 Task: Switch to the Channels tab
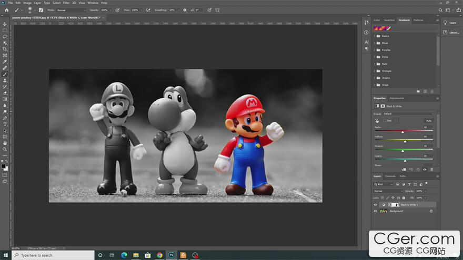click(x=390, y=176)
